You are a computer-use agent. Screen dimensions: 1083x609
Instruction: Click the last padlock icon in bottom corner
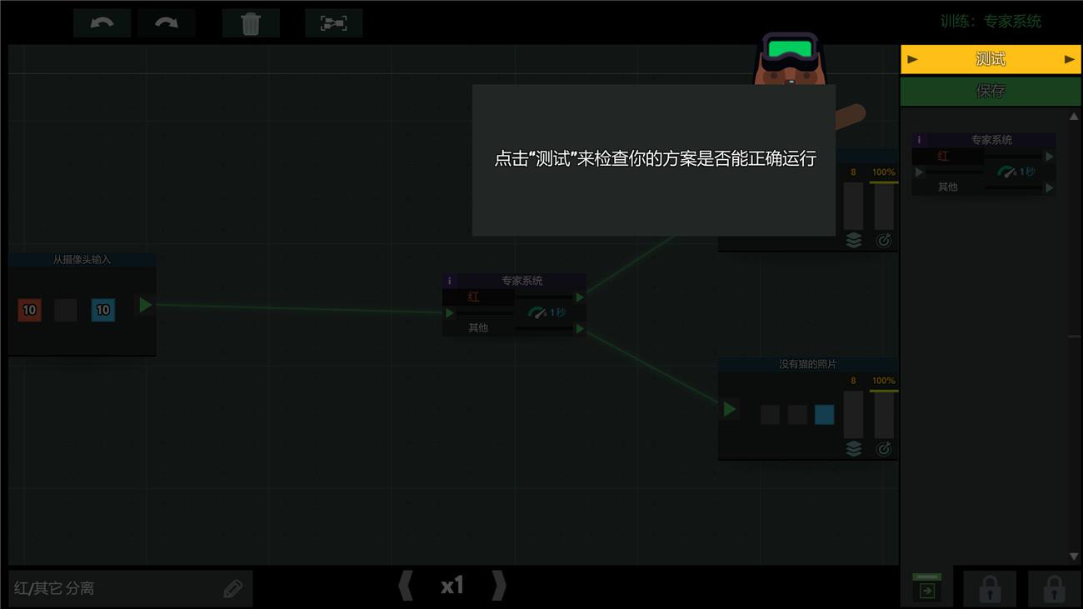click(1054, 589)
